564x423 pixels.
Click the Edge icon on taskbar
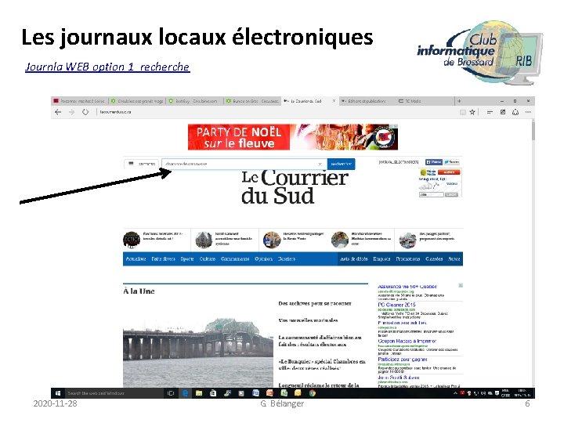[185, 393]
